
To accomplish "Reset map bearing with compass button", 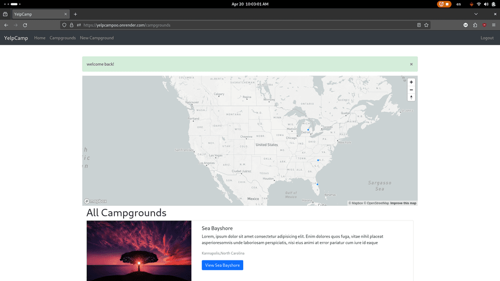I will point(411,98).
